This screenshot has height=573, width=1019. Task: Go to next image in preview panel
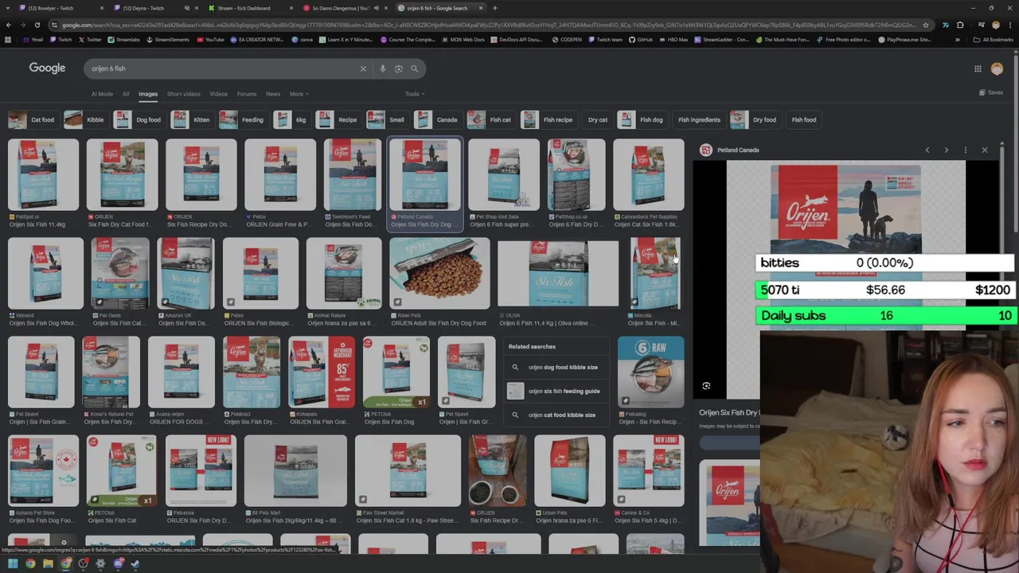pos(946,150)
